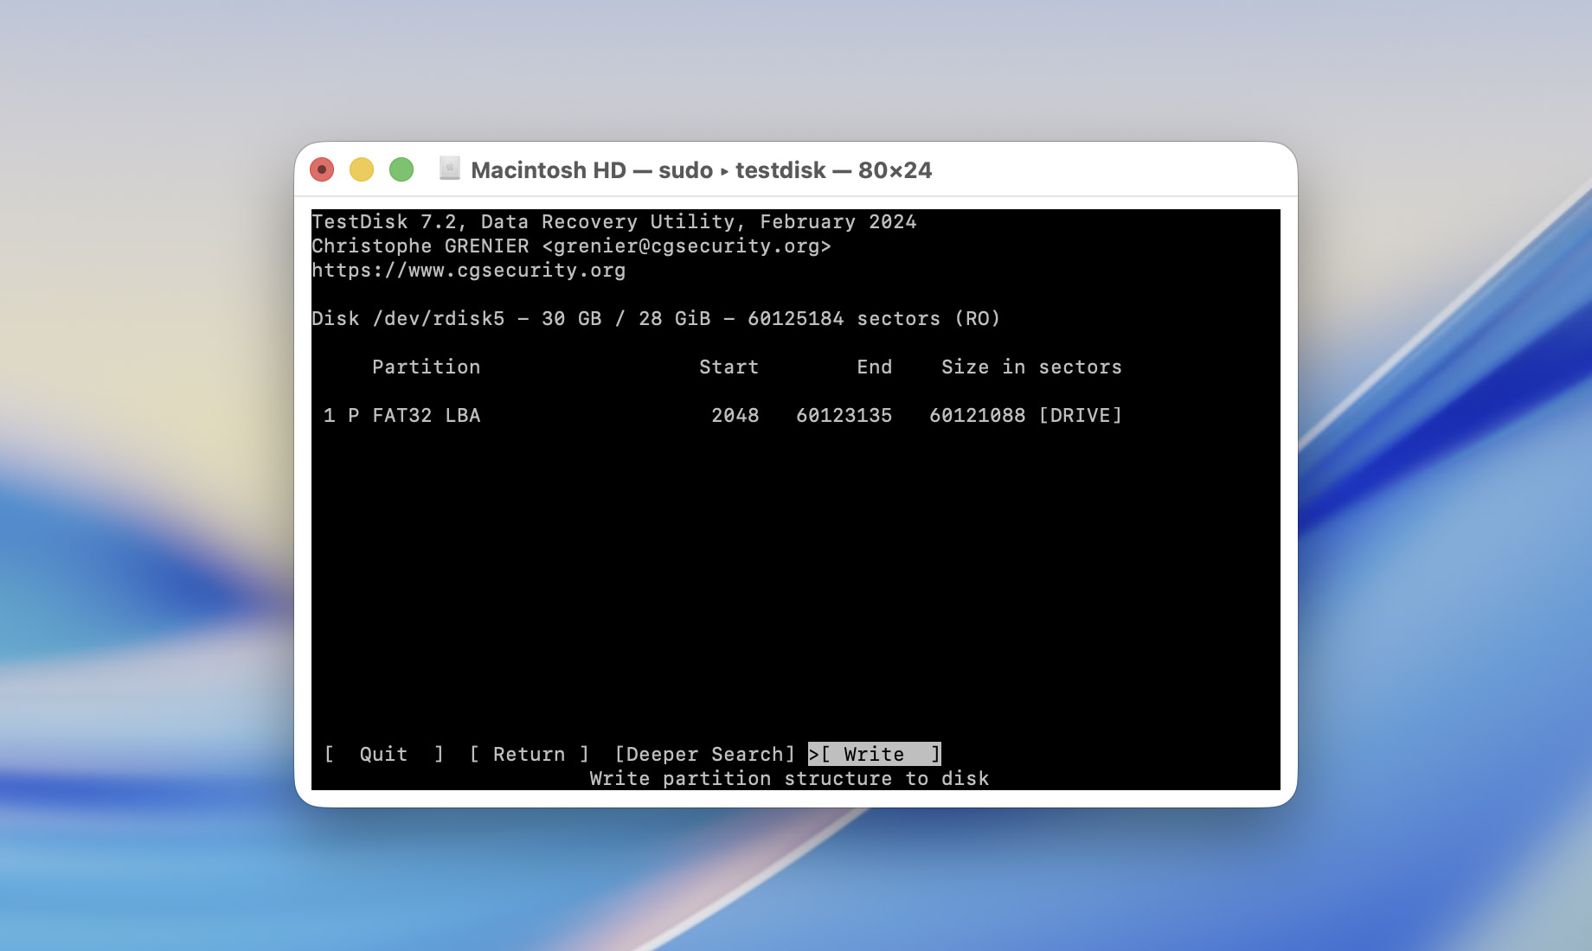Click the window title text testdisk — 80×24
The width and height of the screenshot is (1592, 951).
pyautogui.click(x=833, y=170)
